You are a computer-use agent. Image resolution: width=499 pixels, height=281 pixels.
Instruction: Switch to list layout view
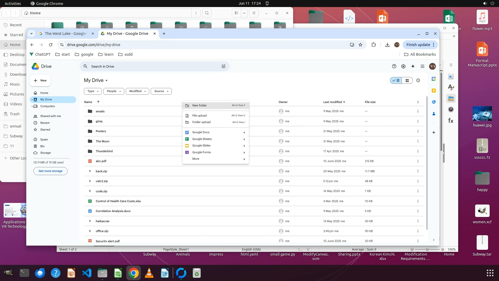click(x=396, y=80)
